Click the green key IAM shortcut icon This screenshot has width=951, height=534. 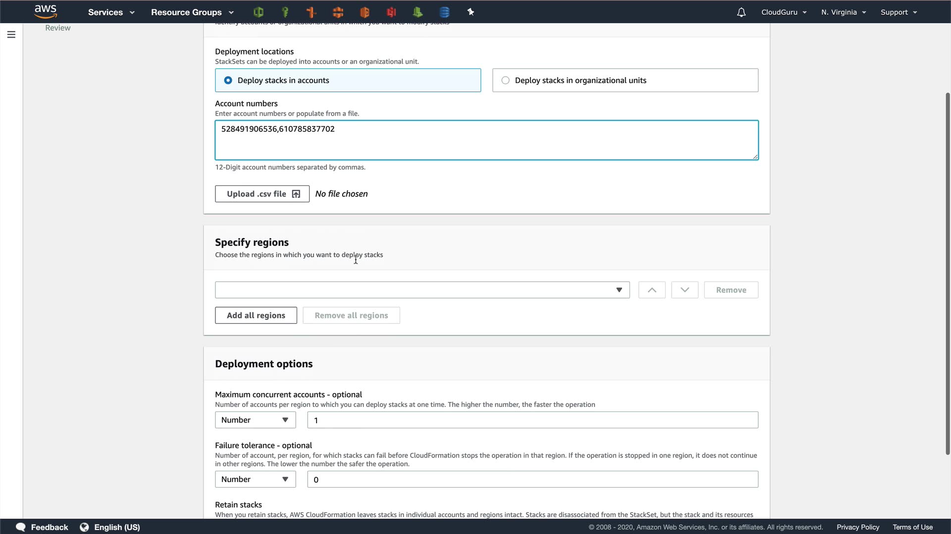[285, 12]
